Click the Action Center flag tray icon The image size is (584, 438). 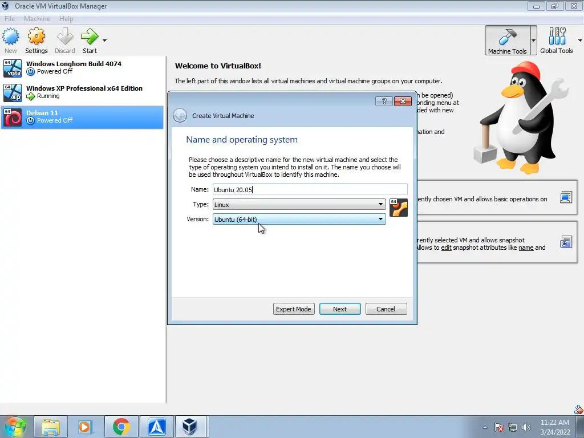click(x=499, y=427)
